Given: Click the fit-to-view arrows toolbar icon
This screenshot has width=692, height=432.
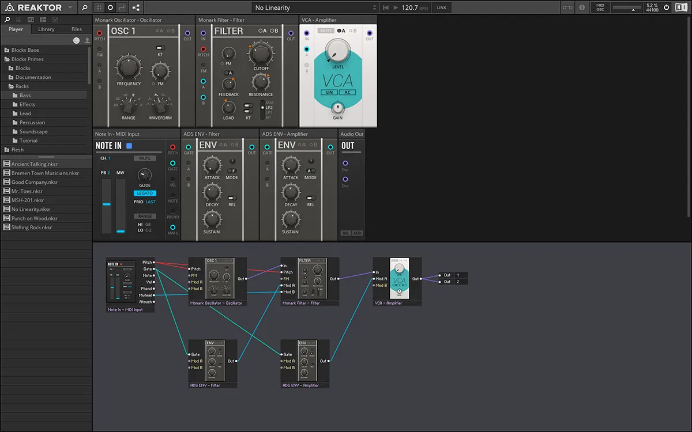Looking at the screenshot, I should click(99, 7).
